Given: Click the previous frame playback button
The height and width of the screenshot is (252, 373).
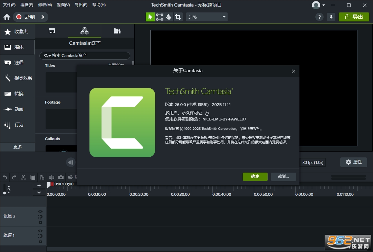Looking at the screenshot, I should click(71, 162).
